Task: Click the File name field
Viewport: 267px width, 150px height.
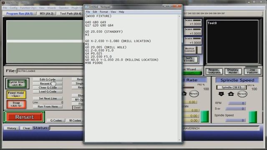Action: [50, 71]
